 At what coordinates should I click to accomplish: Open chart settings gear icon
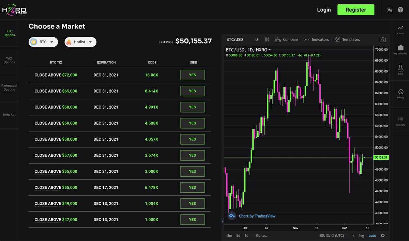tap(383, 236)
